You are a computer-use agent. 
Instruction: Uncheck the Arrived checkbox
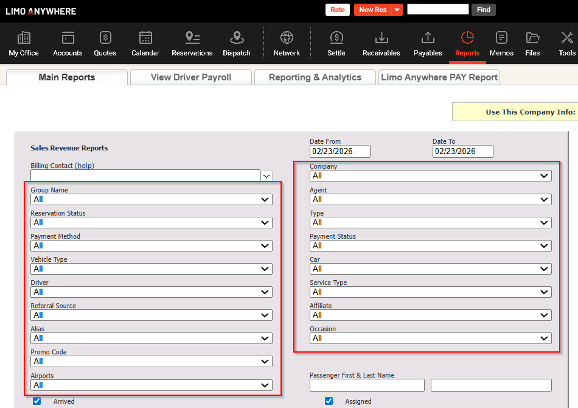(37, 401)
